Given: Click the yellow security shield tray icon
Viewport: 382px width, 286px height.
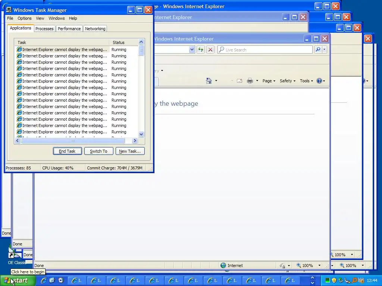Looking at the screenshot, I should [x=334, y=280].
